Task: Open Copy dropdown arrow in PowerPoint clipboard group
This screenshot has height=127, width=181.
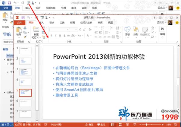Action: (28, 33)
